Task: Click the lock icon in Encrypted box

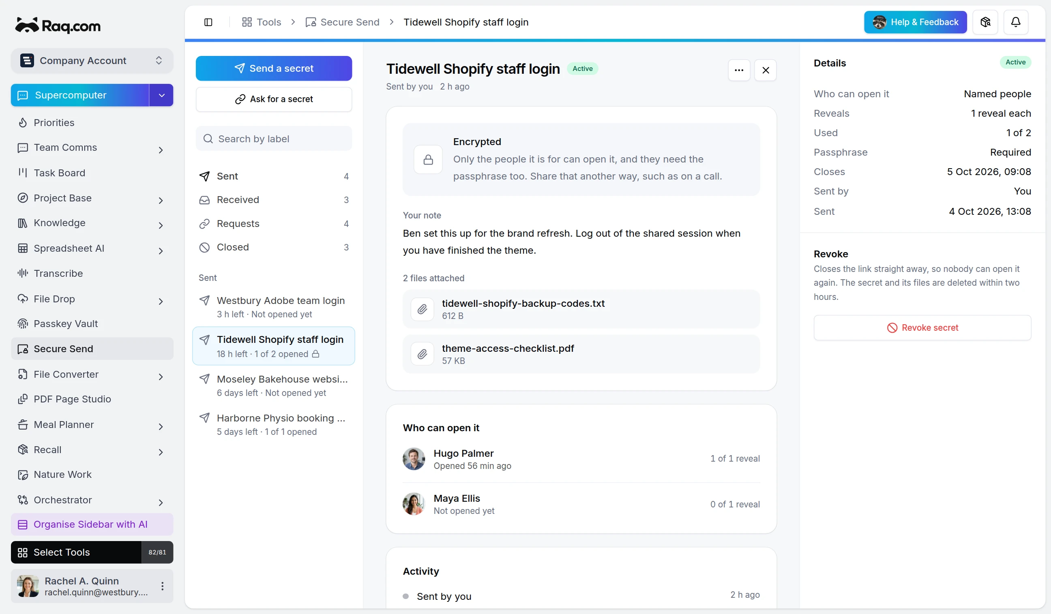Action: click(x=428, y=160)
